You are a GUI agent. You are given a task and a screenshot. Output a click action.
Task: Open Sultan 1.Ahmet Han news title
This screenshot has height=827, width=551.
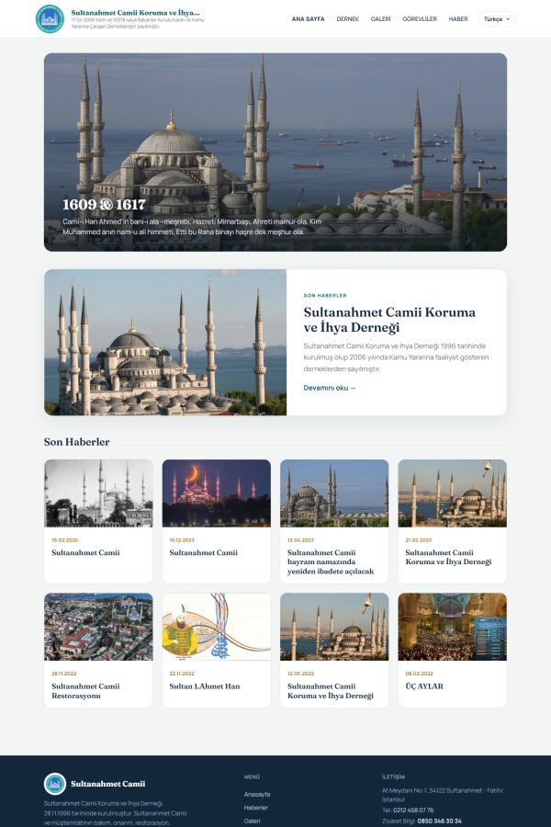205,686
